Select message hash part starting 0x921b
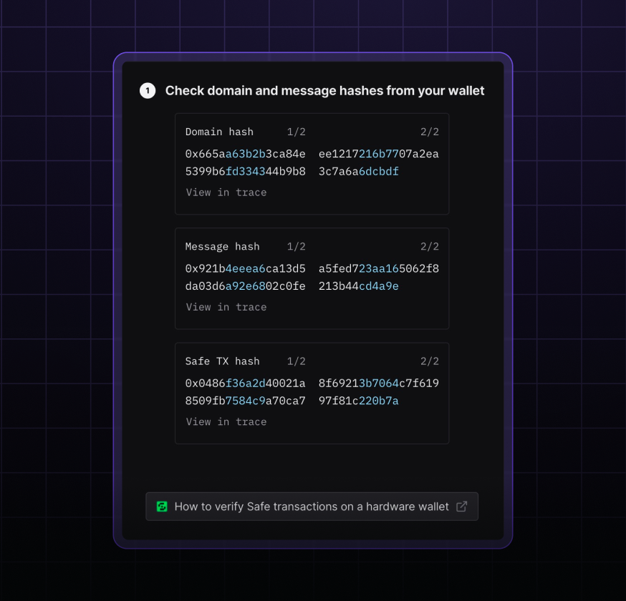 pyautogui.click(x=245, y=277)
